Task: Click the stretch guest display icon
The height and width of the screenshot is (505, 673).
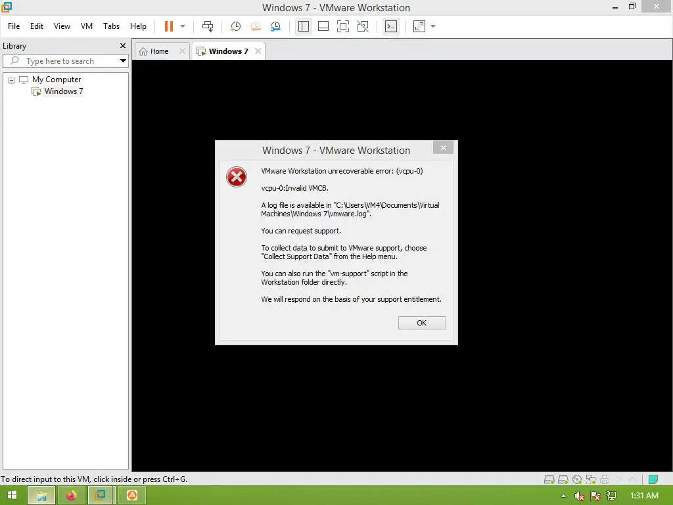Action: [419, 26]
